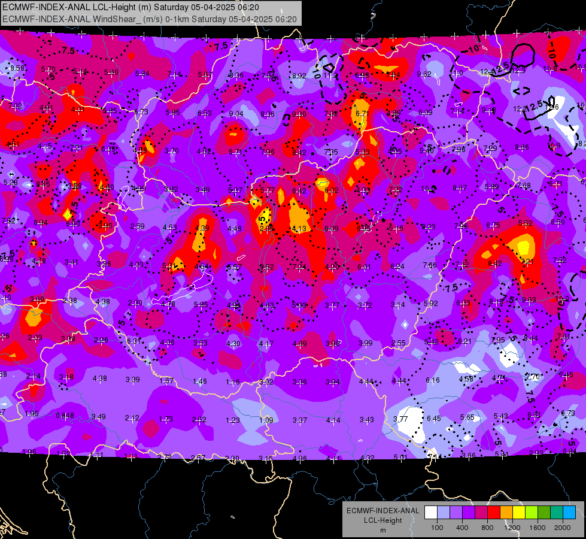This screenshot has width=586, height=539.
Task: Click the wind shear value 1.16
Action: point(233,382)
